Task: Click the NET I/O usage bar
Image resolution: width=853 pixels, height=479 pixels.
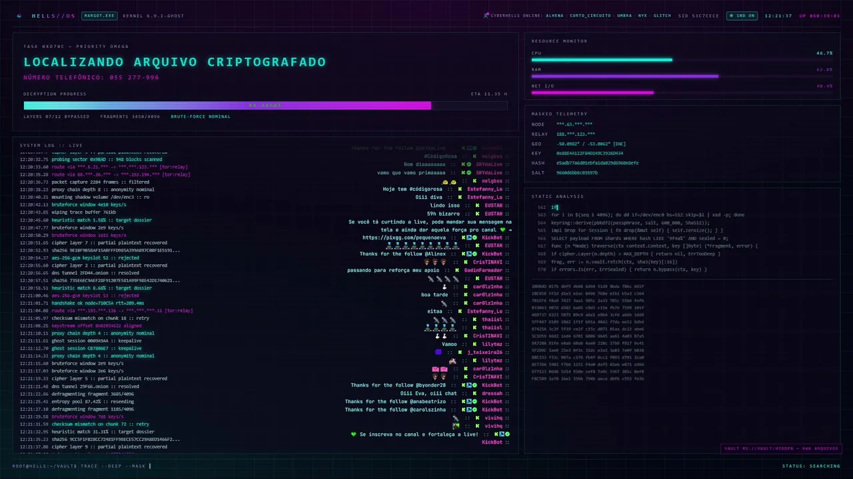Action: pos(682,92)
